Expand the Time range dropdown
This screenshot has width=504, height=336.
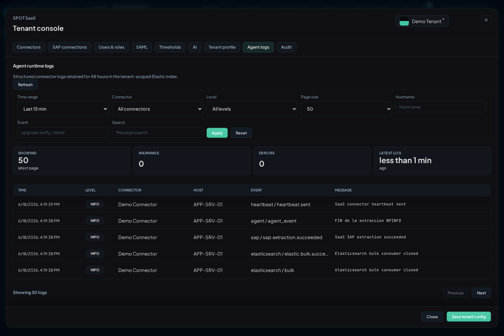tap(63, 109)
